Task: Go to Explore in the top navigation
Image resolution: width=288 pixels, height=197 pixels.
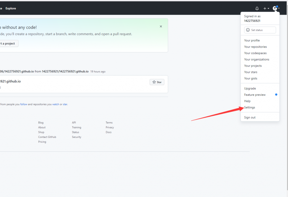Action: pos(11,8)
